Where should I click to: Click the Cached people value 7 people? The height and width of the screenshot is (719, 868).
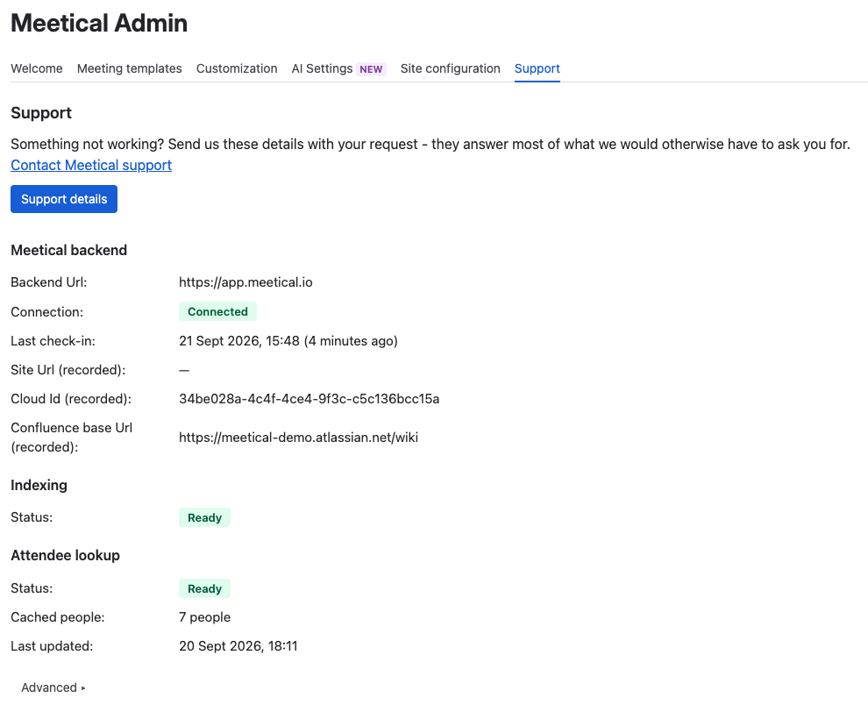tap(205, 617)
